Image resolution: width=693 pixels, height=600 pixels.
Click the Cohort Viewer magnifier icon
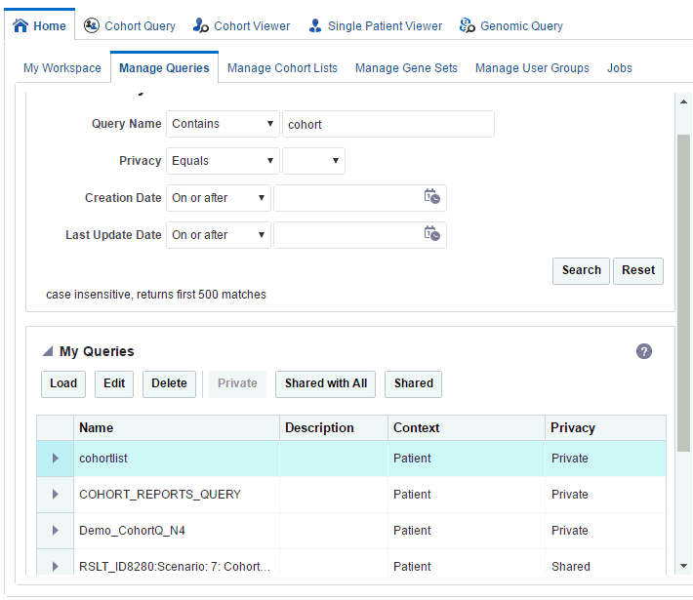pos(201,25)
